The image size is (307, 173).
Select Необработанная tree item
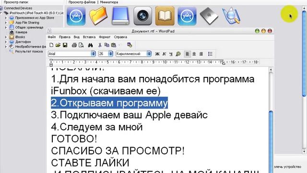click(x=30, y=47)
